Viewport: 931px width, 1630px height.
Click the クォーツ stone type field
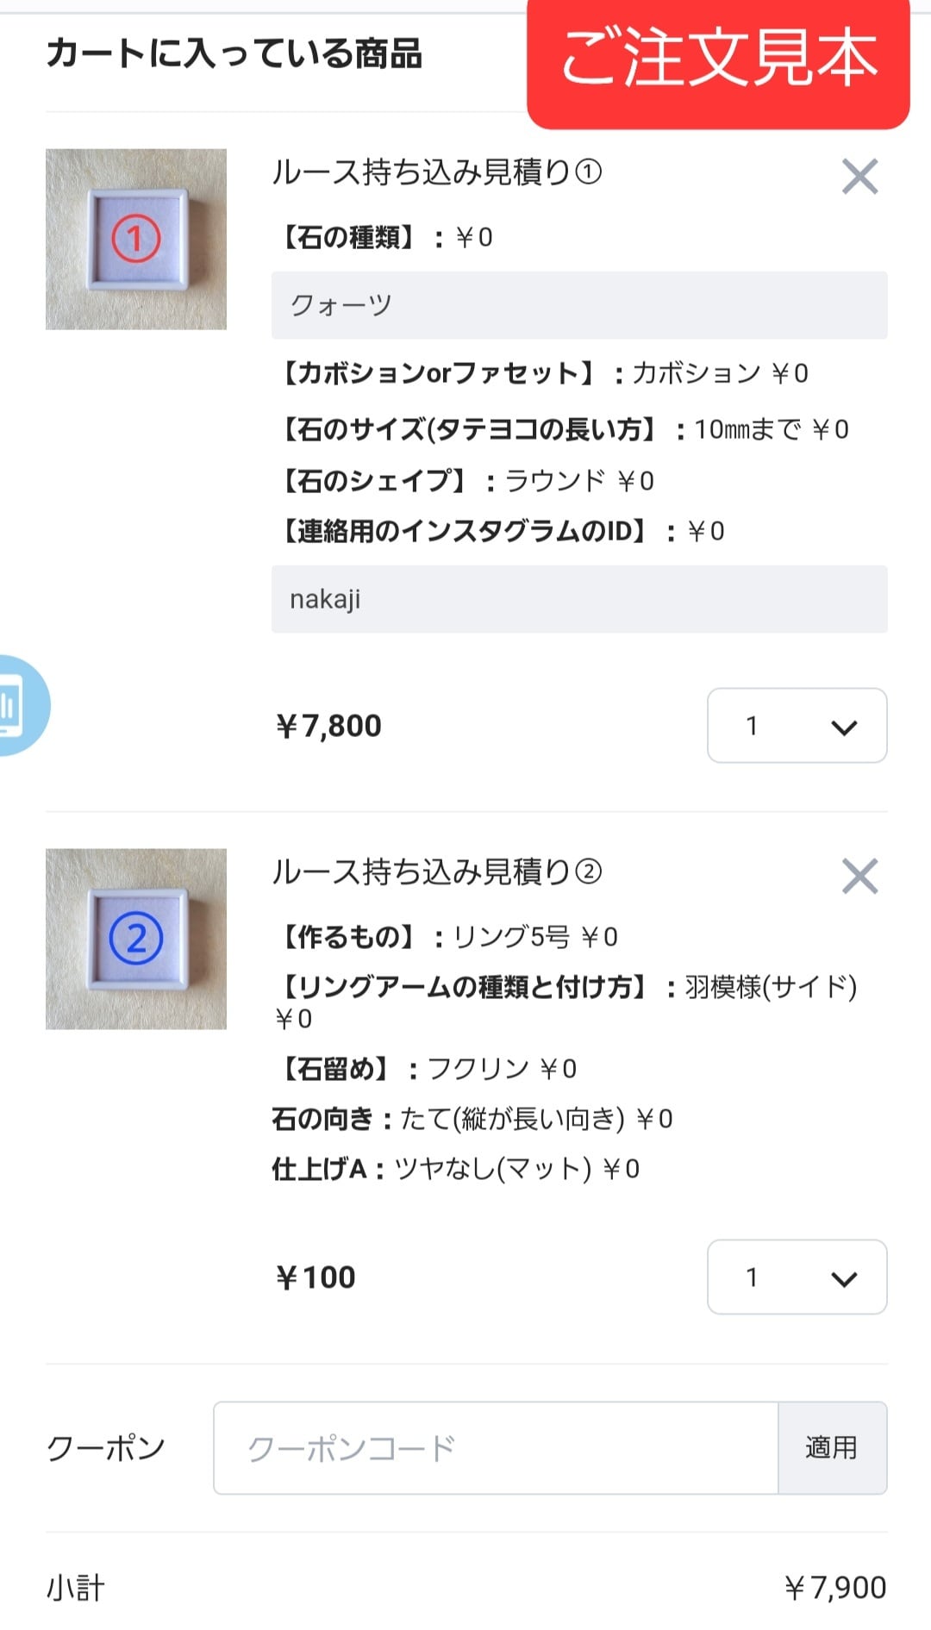(578, 305)
